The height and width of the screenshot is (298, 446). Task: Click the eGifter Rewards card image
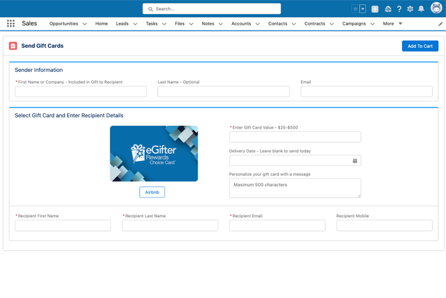(x=154, y=153)
